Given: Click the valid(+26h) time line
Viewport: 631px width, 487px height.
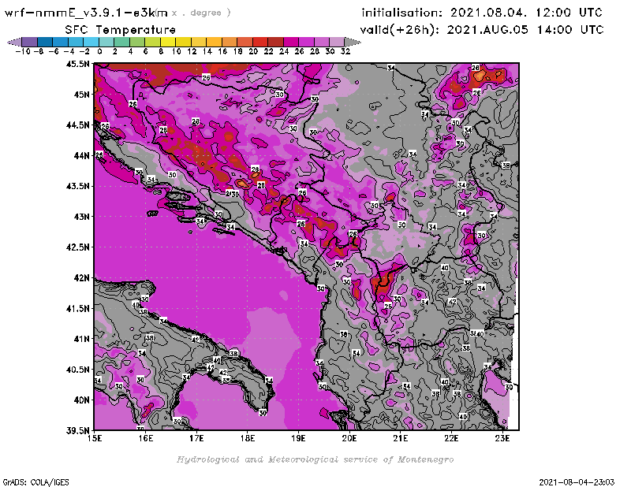Looking at the screenshot, I should 482,29.
